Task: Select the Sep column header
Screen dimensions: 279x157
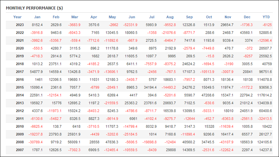Action: pos(189,17)
